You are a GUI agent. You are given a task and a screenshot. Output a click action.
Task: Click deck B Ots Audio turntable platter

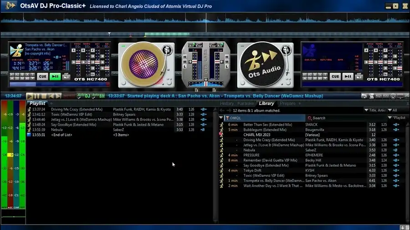[262, 65]
